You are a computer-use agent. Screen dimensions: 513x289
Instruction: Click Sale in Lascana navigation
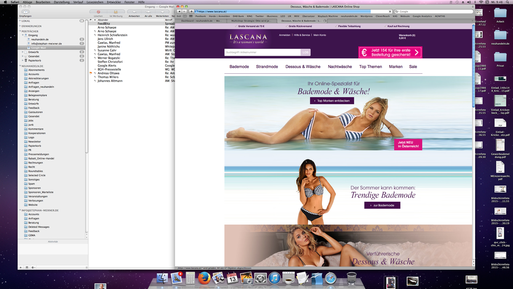(x=413, y=67)
